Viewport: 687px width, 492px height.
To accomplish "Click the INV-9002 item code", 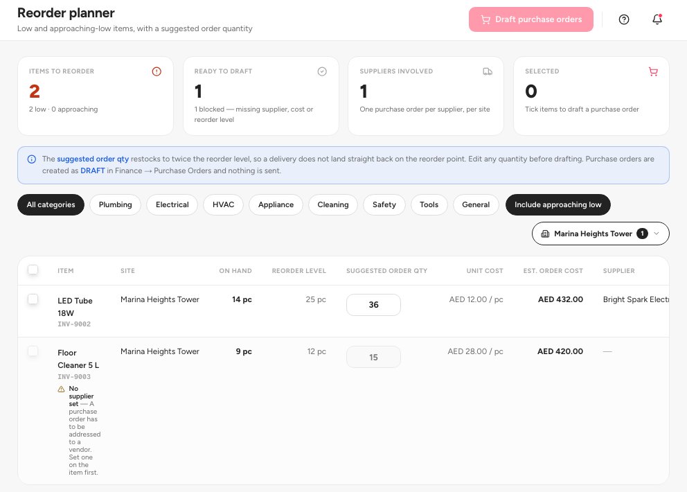I will click(74, 324).
